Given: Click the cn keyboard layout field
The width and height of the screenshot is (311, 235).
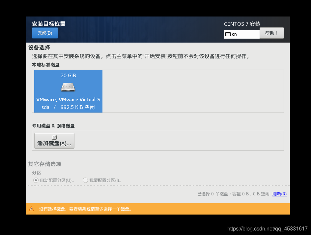Looking at the screenshot, I should tap(241, 34).
